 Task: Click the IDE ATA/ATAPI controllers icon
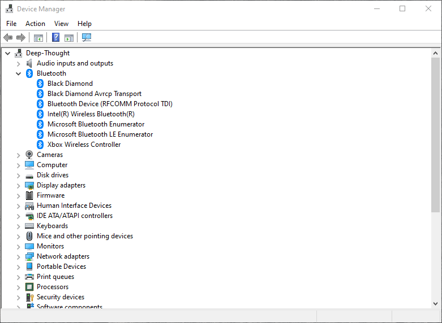(29, 216)
